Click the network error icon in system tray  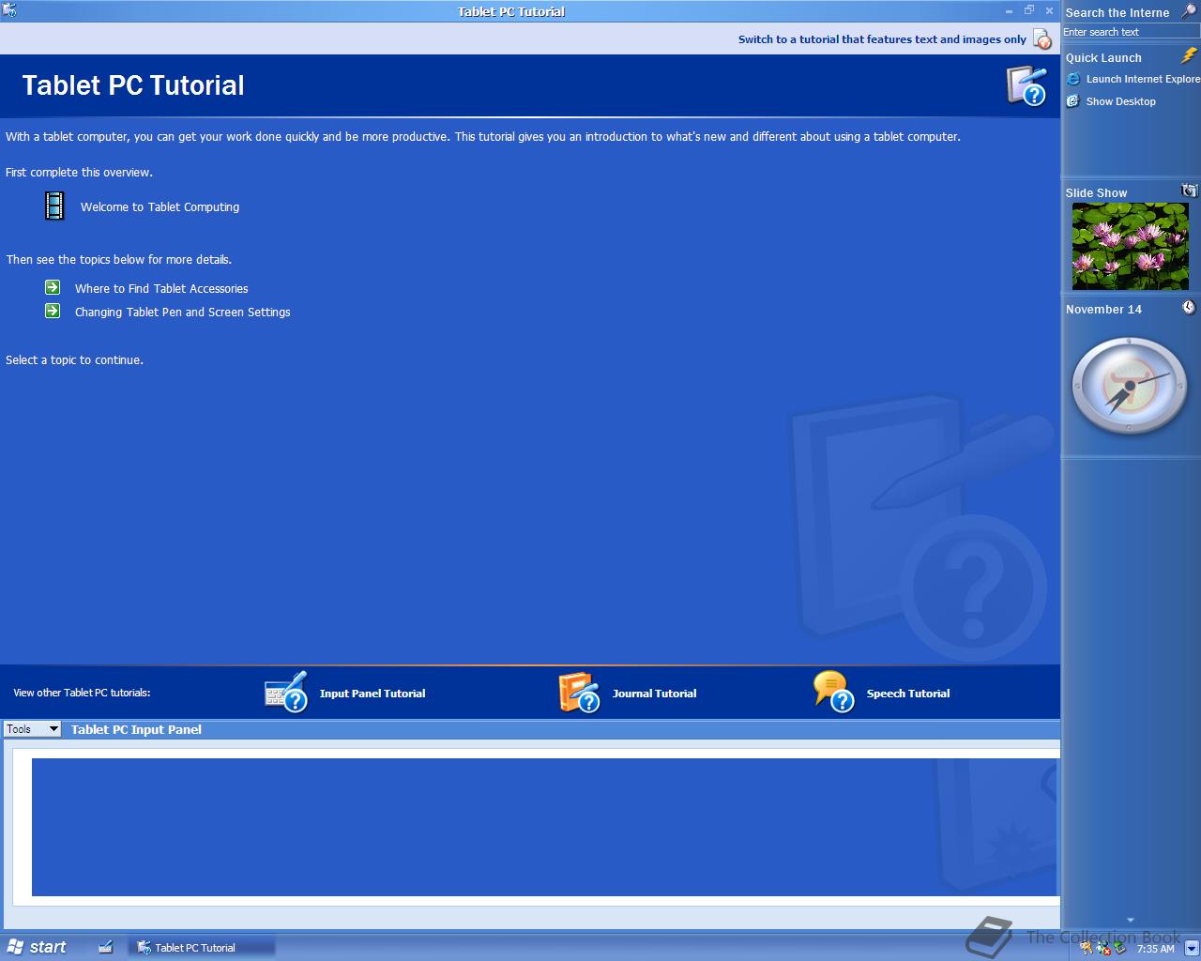(1103, 948)
